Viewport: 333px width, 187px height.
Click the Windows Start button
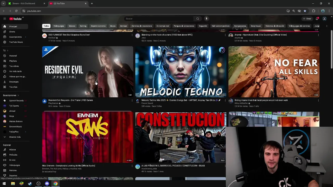[x=4, y=184]
